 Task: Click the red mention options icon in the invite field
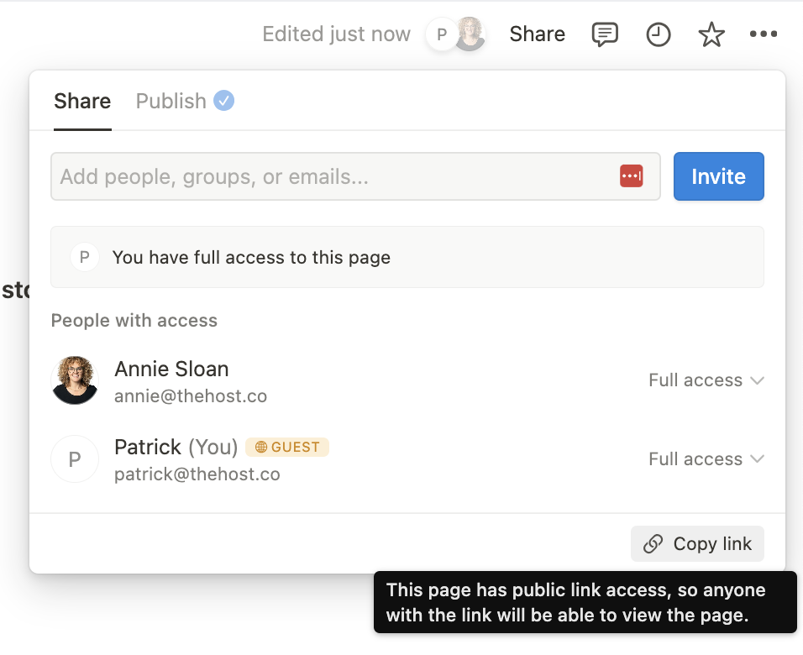point(631,176)
